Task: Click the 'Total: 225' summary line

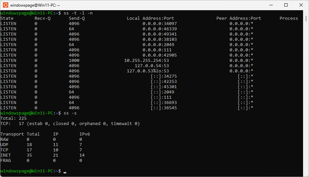Action: pyautogui.click(x=14, y=118)
